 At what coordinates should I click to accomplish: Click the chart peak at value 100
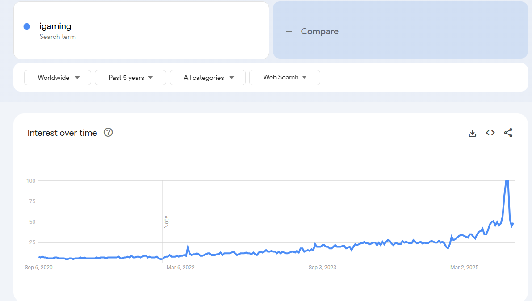[507, 181]
